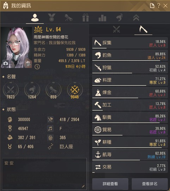
Task: Select the 釣魚 fishing skill row
Action: click(x=130, y=56)
